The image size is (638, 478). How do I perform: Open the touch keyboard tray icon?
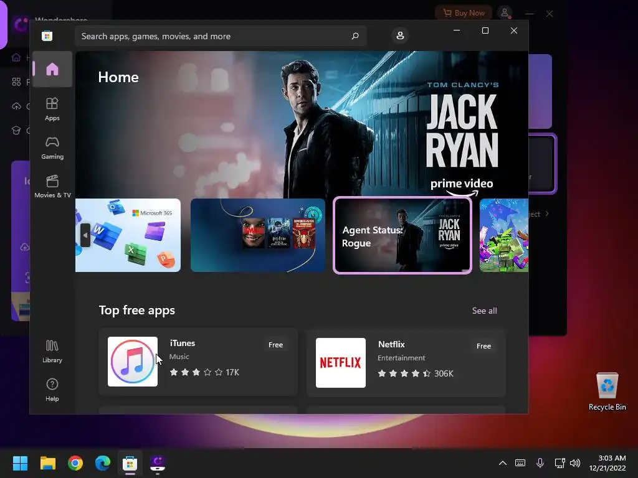point(520,463)
